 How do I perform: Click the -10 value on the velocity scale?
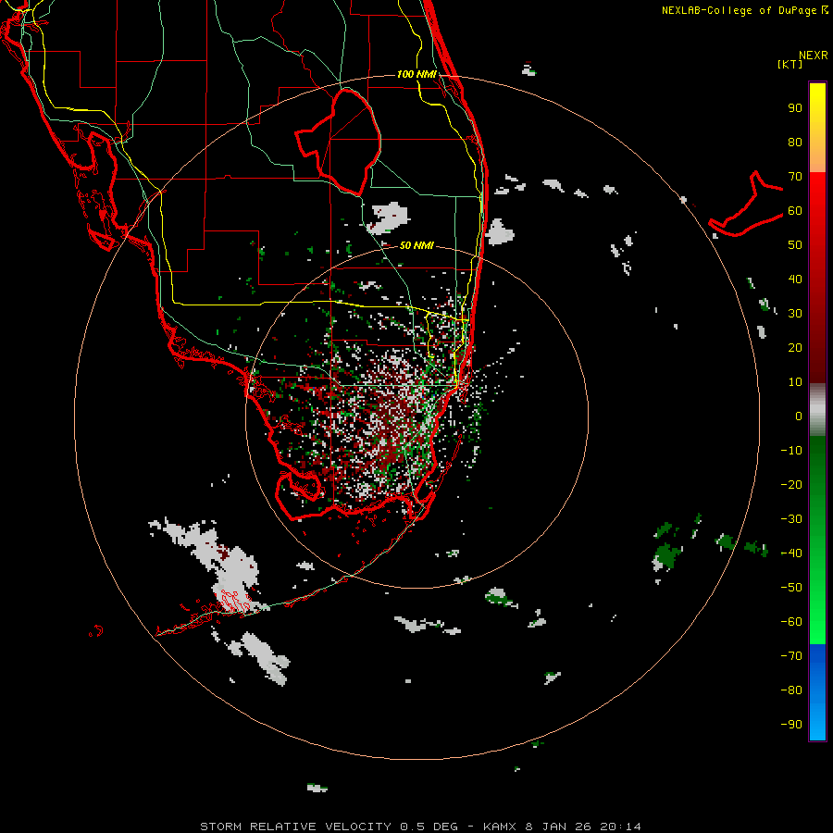791,451
